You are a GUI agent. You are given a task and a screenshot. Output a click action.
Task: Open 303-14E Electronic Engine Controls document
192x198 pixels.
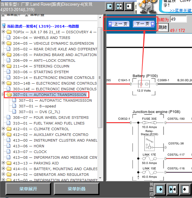point(55,89)
